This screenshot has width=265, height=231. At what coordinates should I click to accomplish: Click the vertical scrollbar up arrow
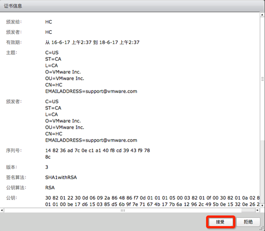click(x=262, y=15)
